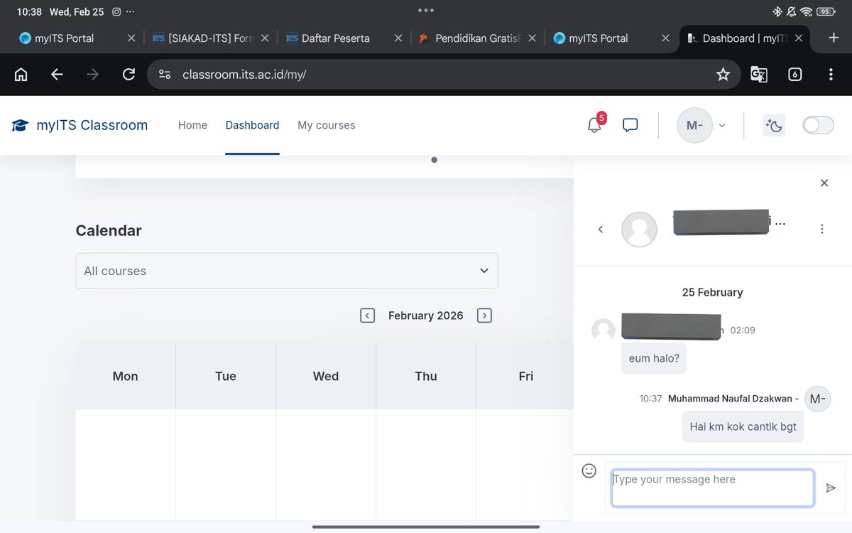Open My courses menu item

click(x=327, y=125)
